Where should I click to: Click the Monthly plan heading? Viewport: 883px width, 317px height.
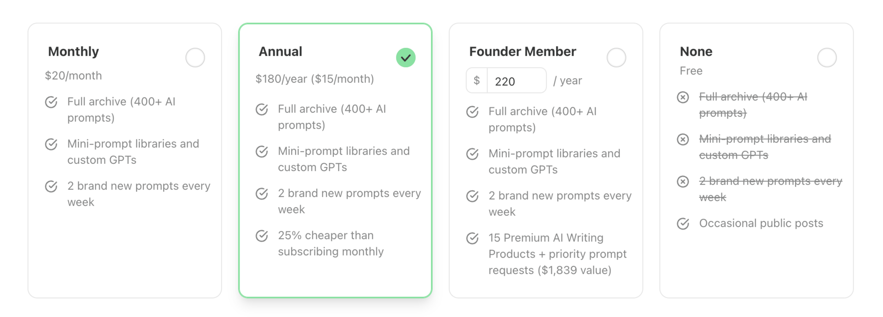74,52
